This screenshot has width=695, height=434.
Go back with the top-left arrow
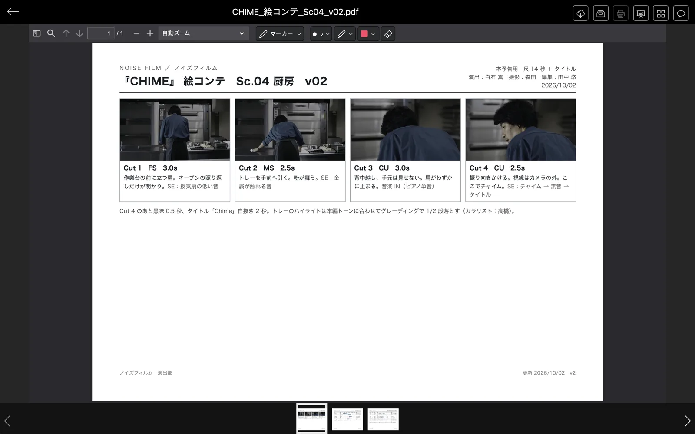(13, 12)
